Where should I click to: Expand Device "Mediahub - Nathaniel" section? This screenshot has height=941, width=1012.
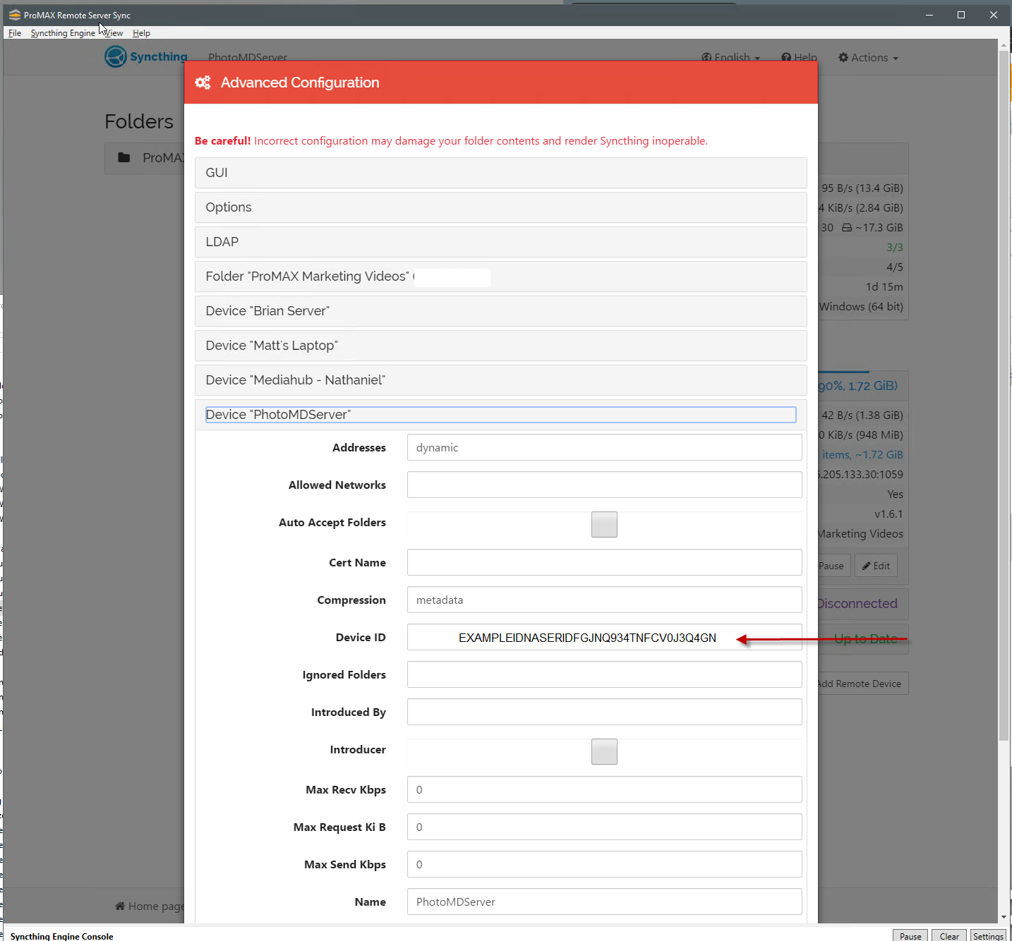501,380
